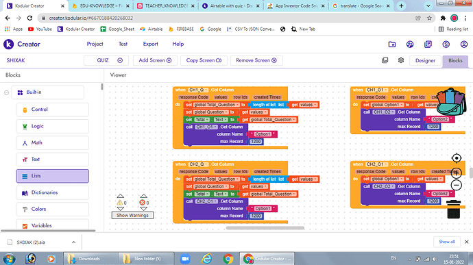Switch to the Designer view
This screenshot has width=473, height=265.
(x=425, y=60)
